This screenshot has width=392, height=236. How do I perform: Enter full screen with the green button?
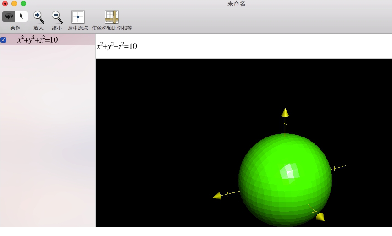[23, 4]
